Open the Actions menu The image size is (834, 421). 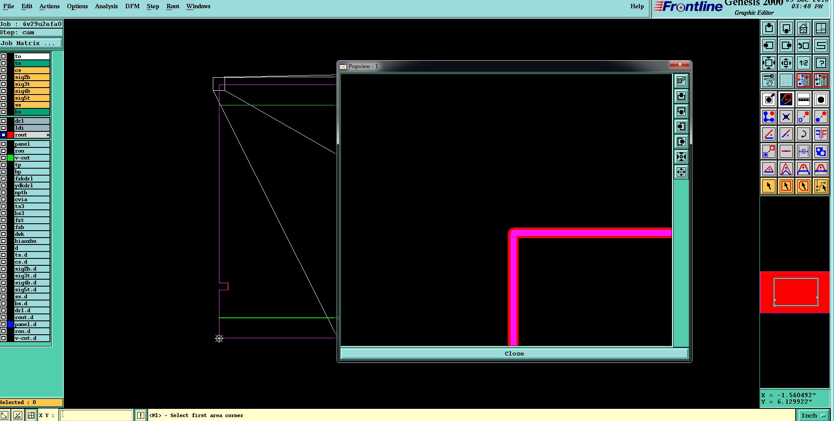click(50, 6)
